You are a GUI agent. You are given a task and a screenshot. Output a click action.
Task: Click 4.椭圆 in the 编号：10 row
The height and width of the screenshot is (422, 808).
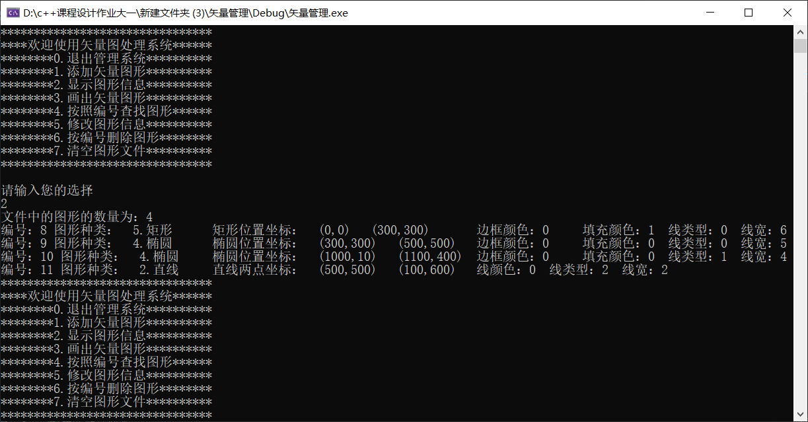click(159, 257)
